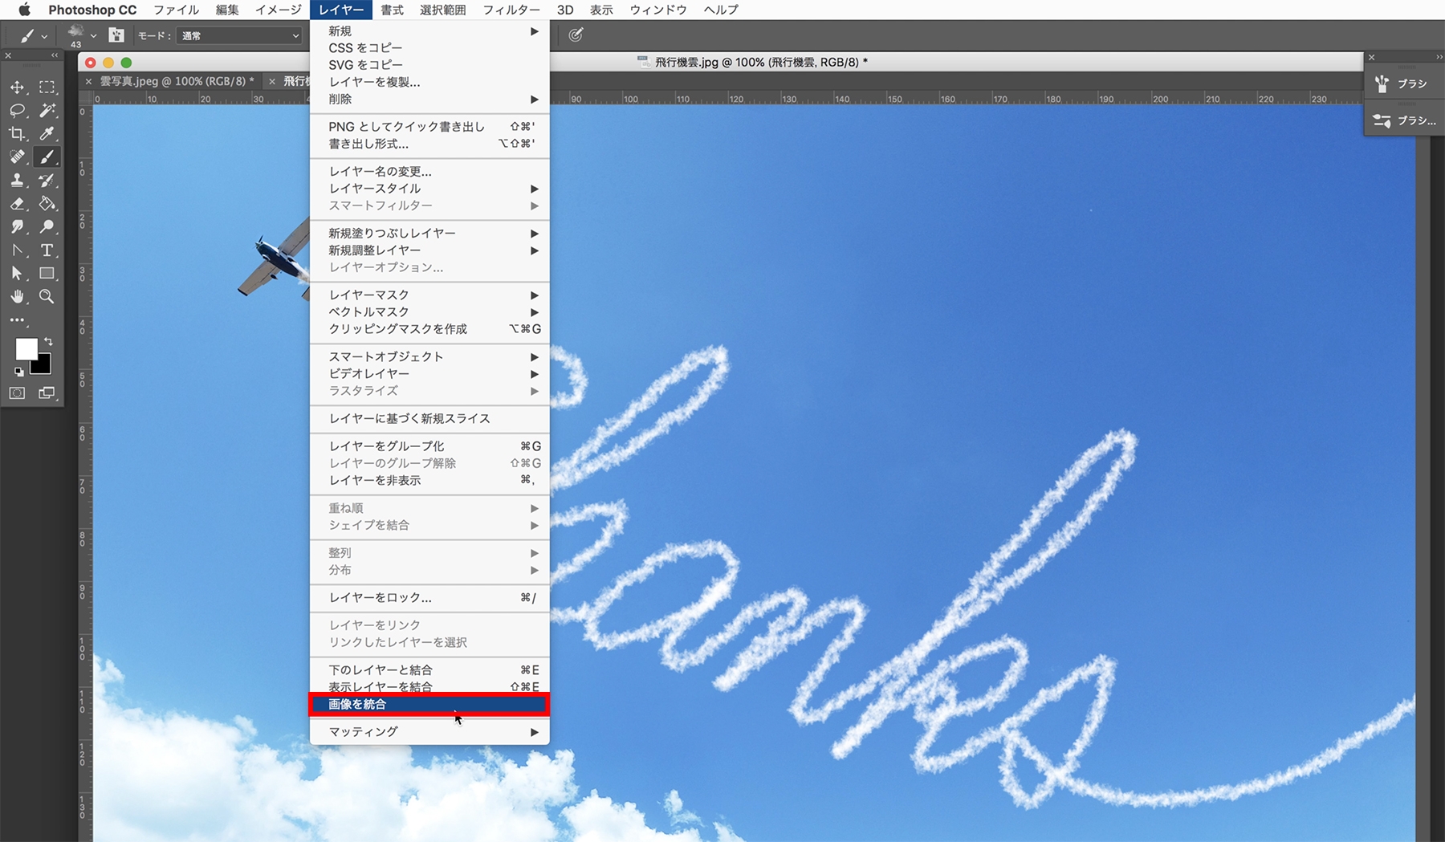Select the Paint Bucket tool
The width and height of the screenshot is (1445, 842).
pos(47,203)
